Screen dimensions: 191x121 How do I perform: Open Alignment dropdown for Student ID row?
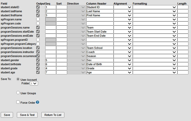click(x=123, y=7)
